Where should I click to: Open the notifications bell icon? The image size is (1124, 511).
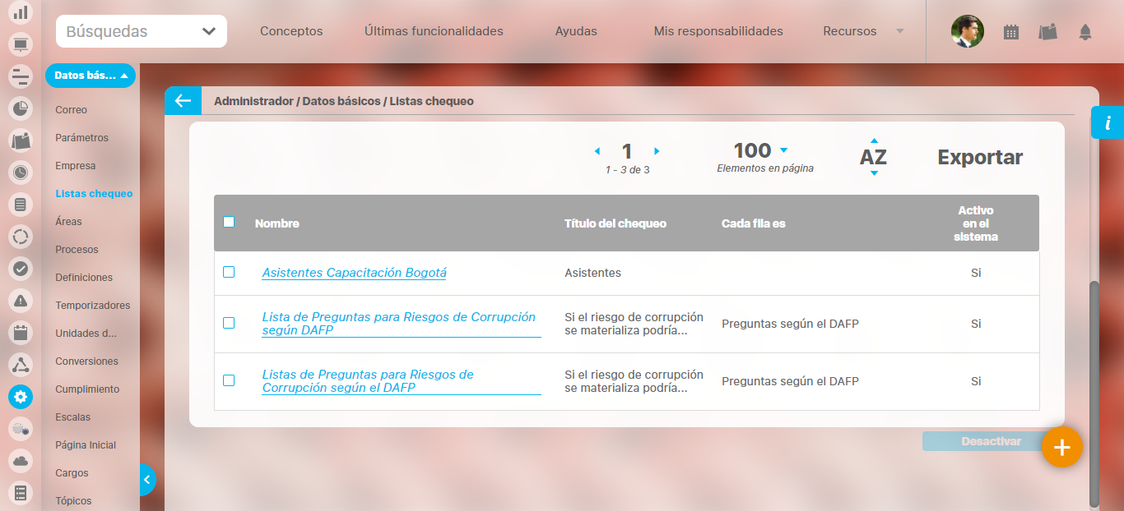(x=1085, y=32)
